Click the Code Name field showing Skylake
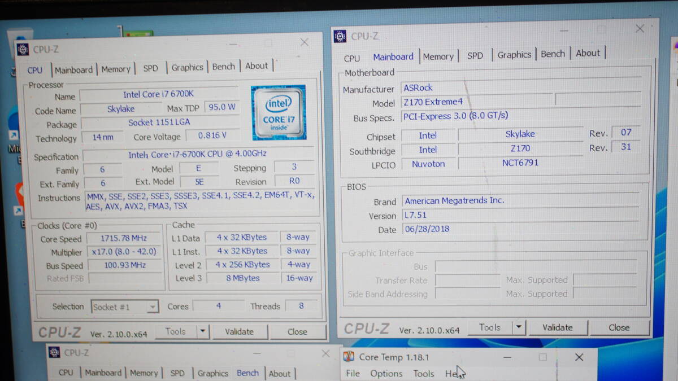This screenshot has height=381, width=678. pyautogui.click(x=121, y=110)
